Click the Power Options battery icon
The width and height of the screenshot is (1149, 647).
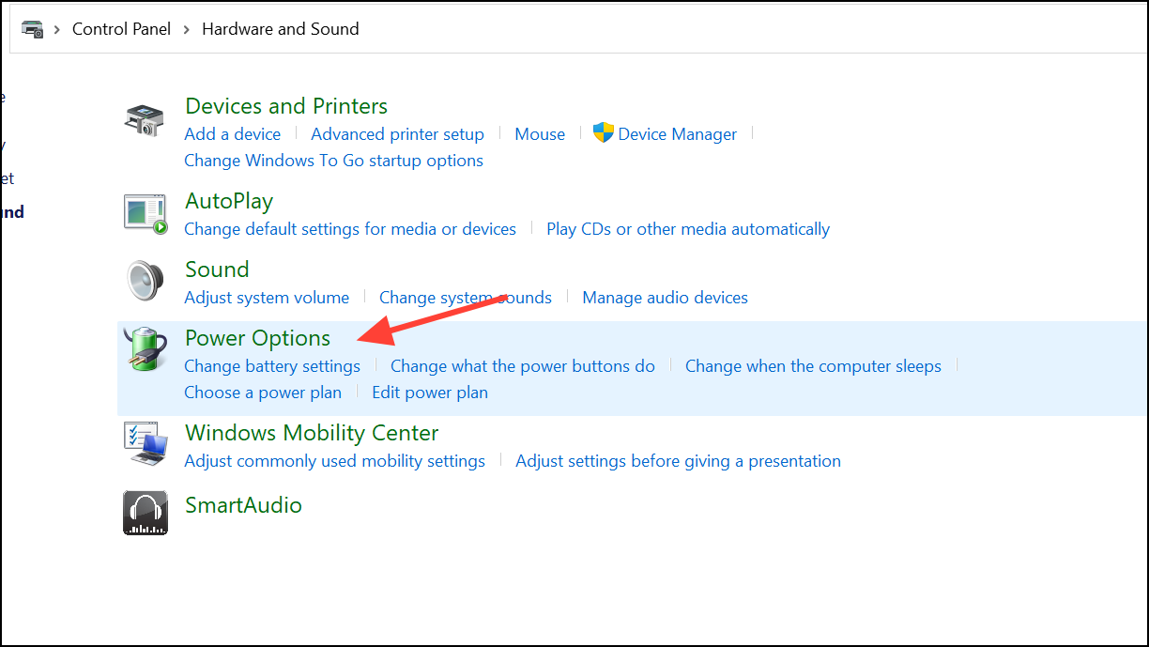[146, 349]
